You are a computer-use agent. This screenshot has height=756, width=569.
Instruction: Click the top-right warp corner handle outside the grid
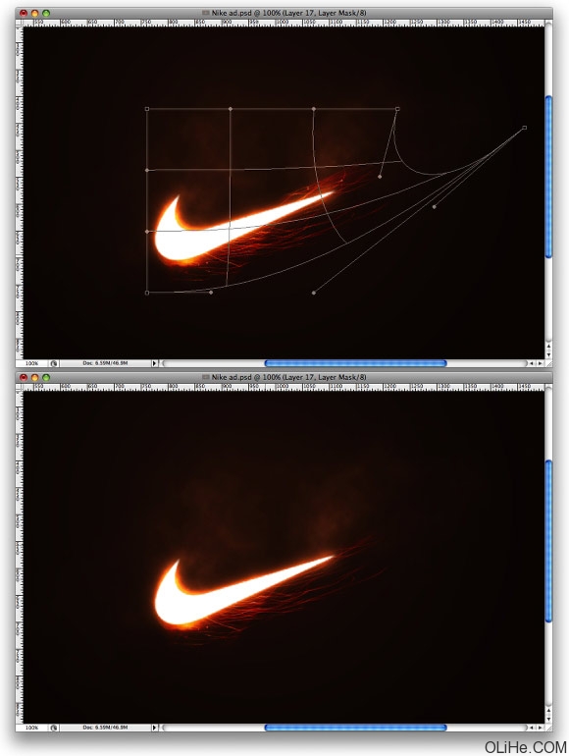(x=524, y=128)
